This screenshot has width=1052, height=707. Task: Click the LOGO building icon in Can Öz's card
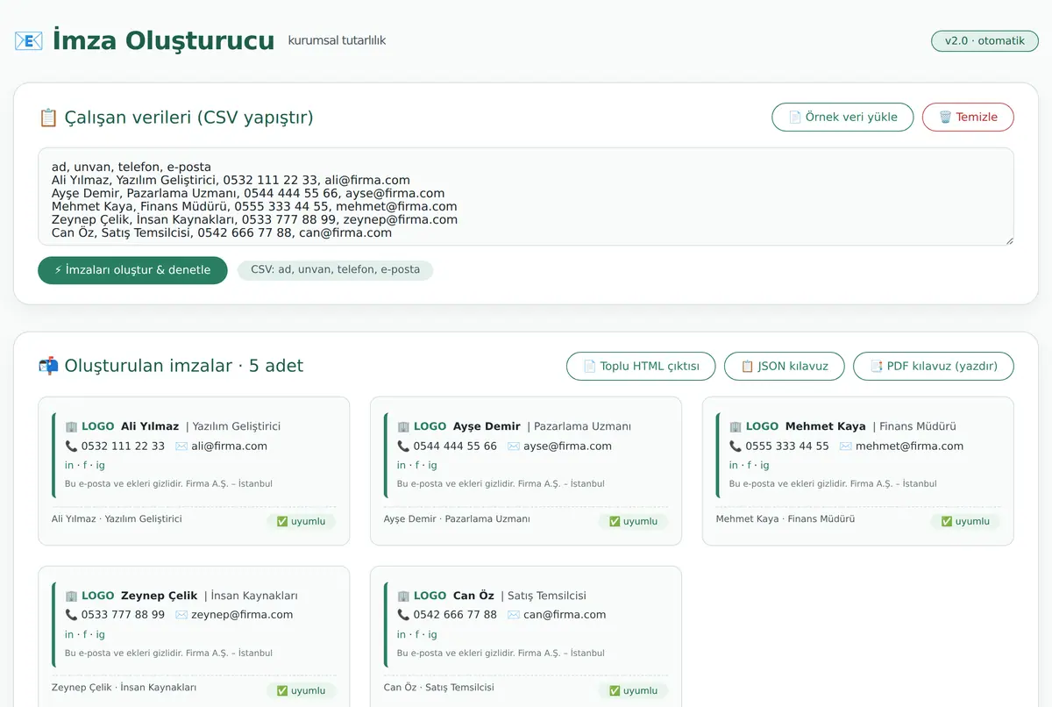click(403, 596)
